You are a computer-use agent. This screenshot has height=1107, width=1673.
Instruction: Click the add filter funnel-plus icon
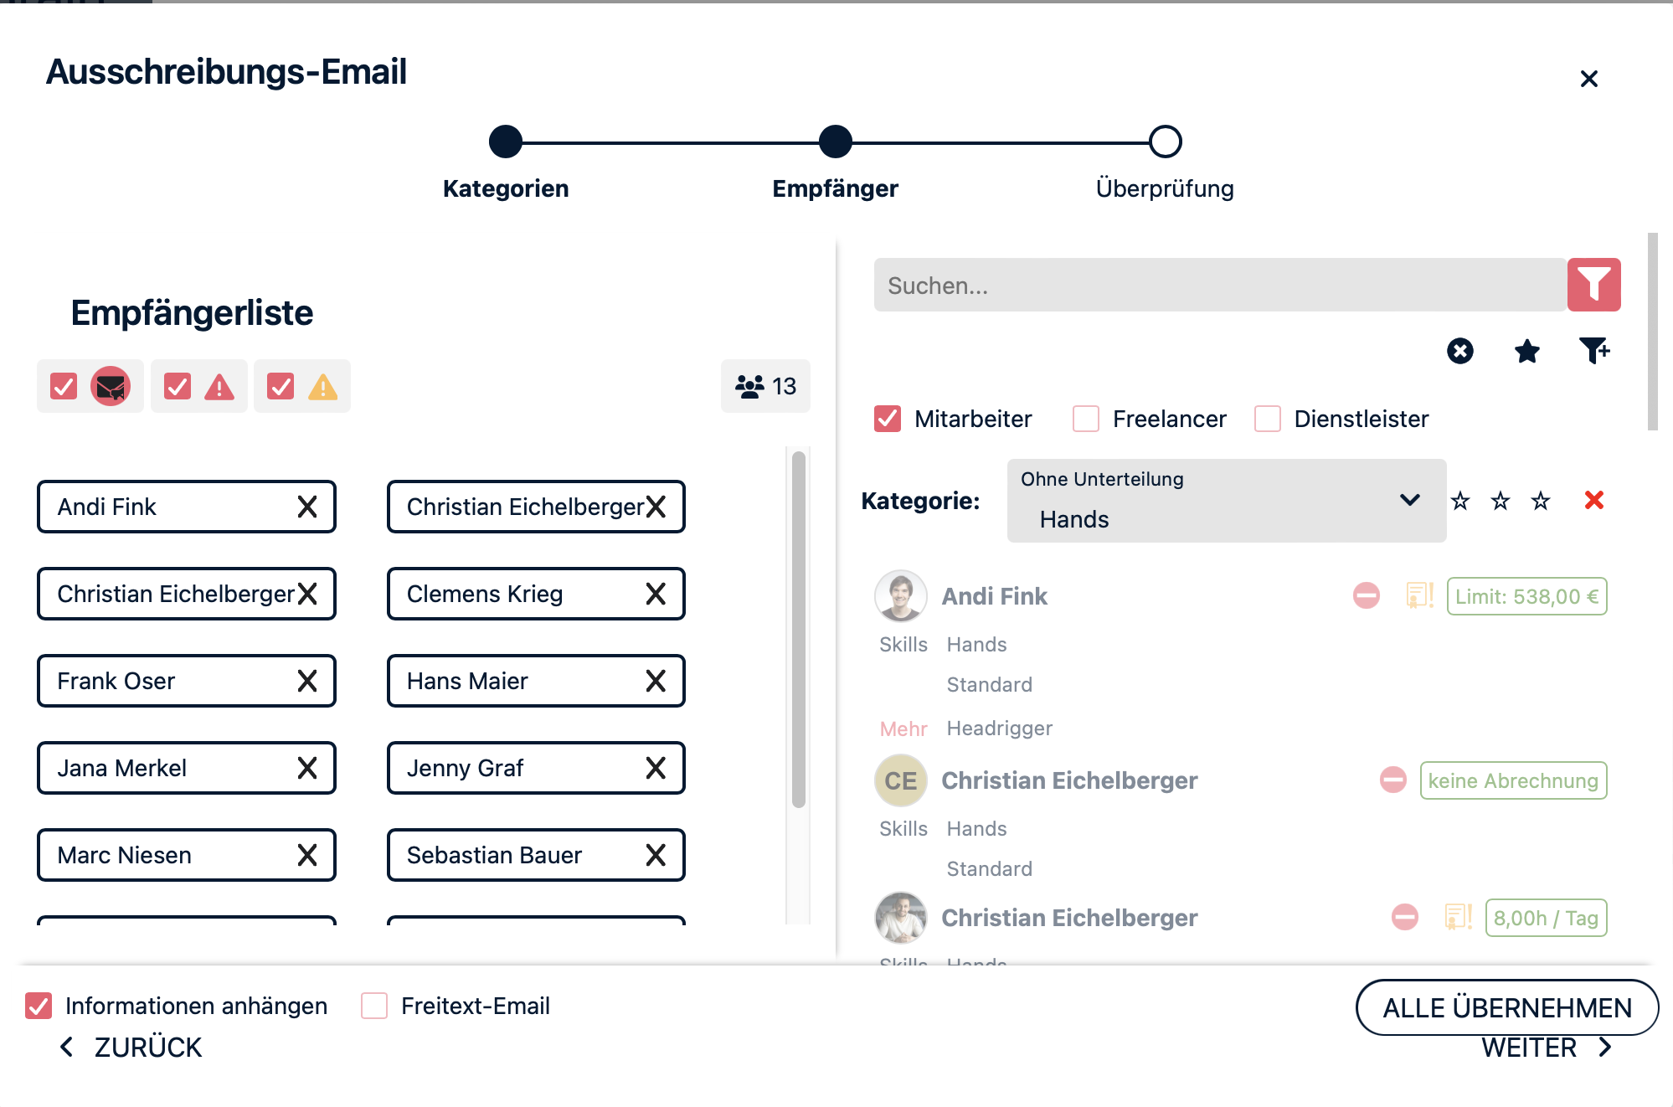click(1593, 351)
